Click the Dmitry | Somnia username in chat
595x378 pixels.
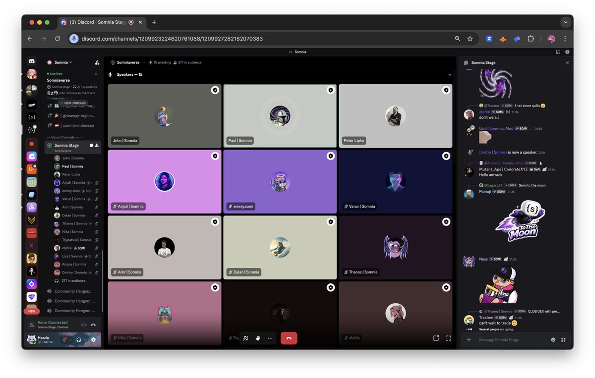493,152
